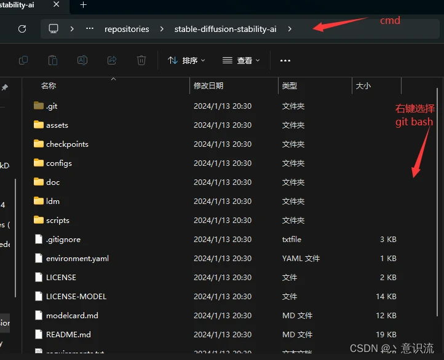Click the Rename toolbar icon
Viewport: 444px width, 360px height.
(82, 60)
